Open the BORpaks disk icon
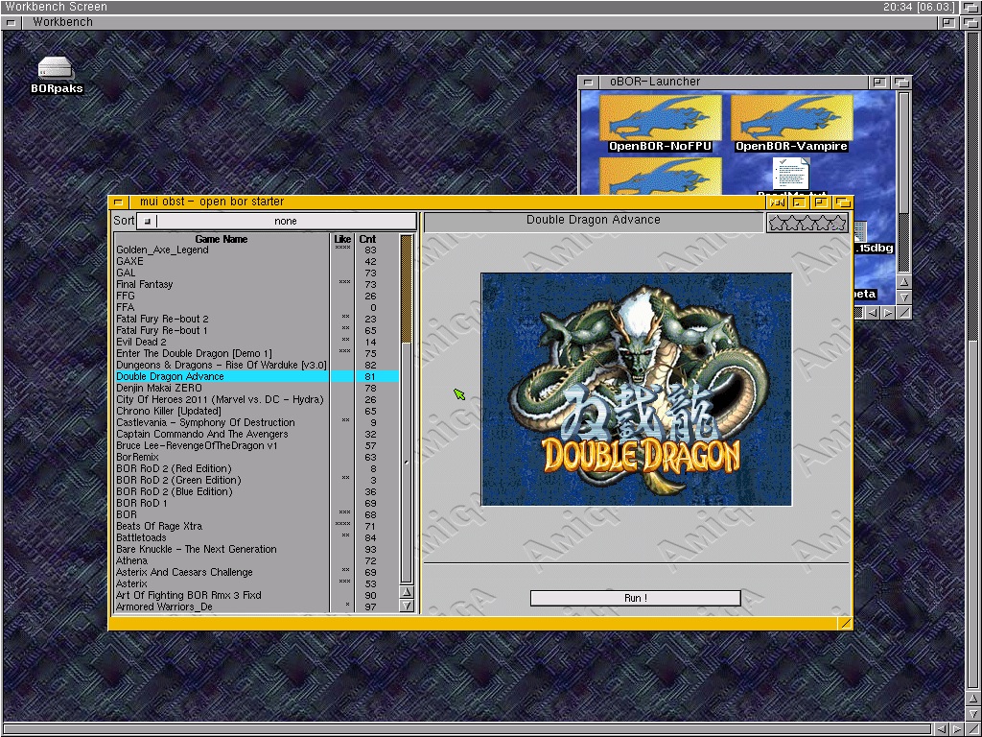Image resolution: width=982 pixels, height=737 pixels. [x=57, y=71]
